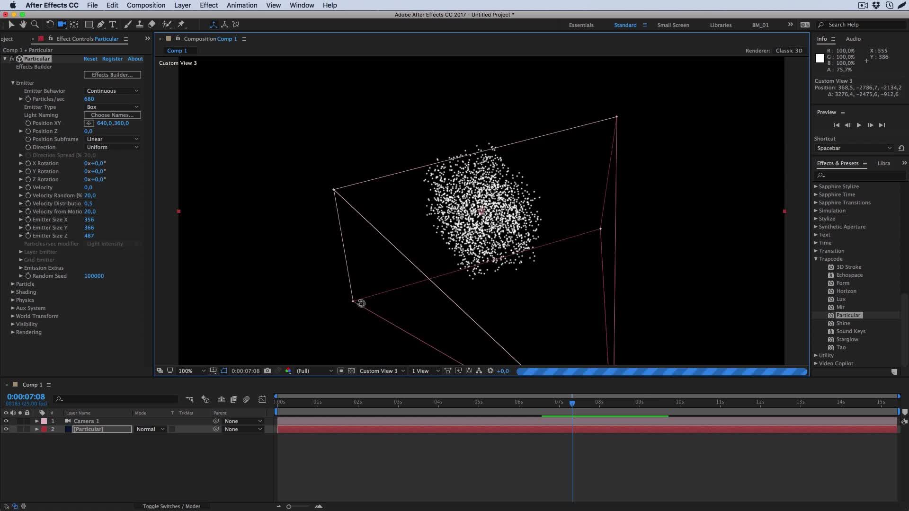Expand the Particle group
Viewport: 909px width, 511px height.
tap(13, 284)
